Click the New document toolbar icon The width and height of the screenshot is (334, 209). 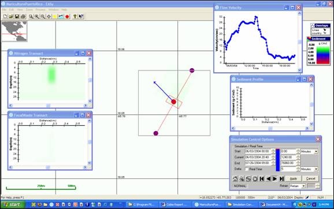pos(5,16)
